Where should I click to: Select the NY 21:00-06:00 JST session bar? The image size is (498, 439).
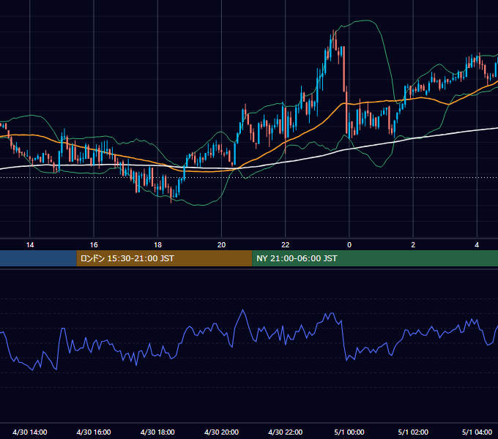pos(375,258)
